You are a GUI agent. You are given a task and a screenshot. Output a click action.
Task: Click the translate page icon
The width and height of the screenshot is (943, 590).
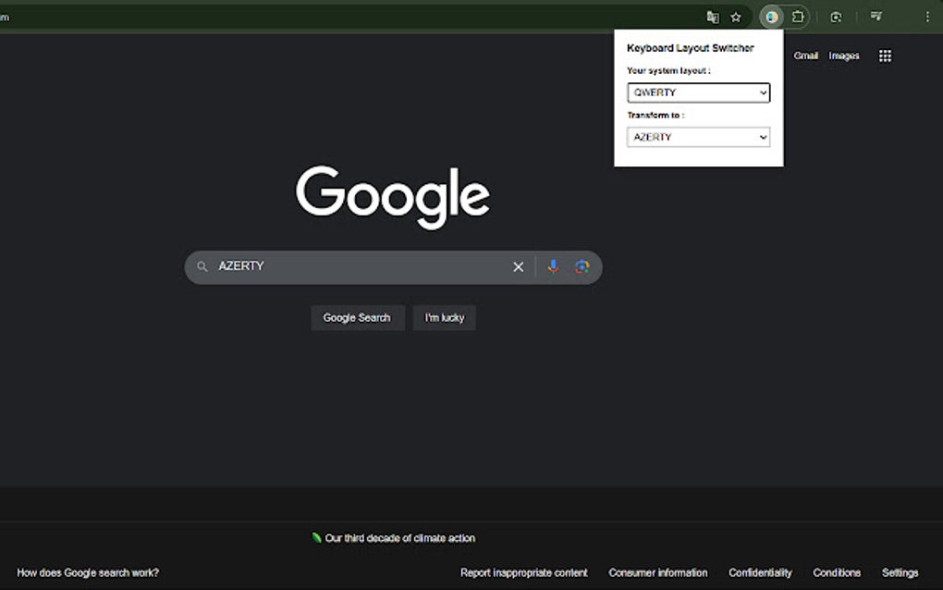coord(712,16)
